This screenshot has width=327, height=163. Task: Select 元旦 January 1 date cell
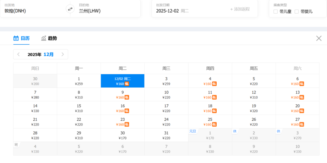(210, 135)
